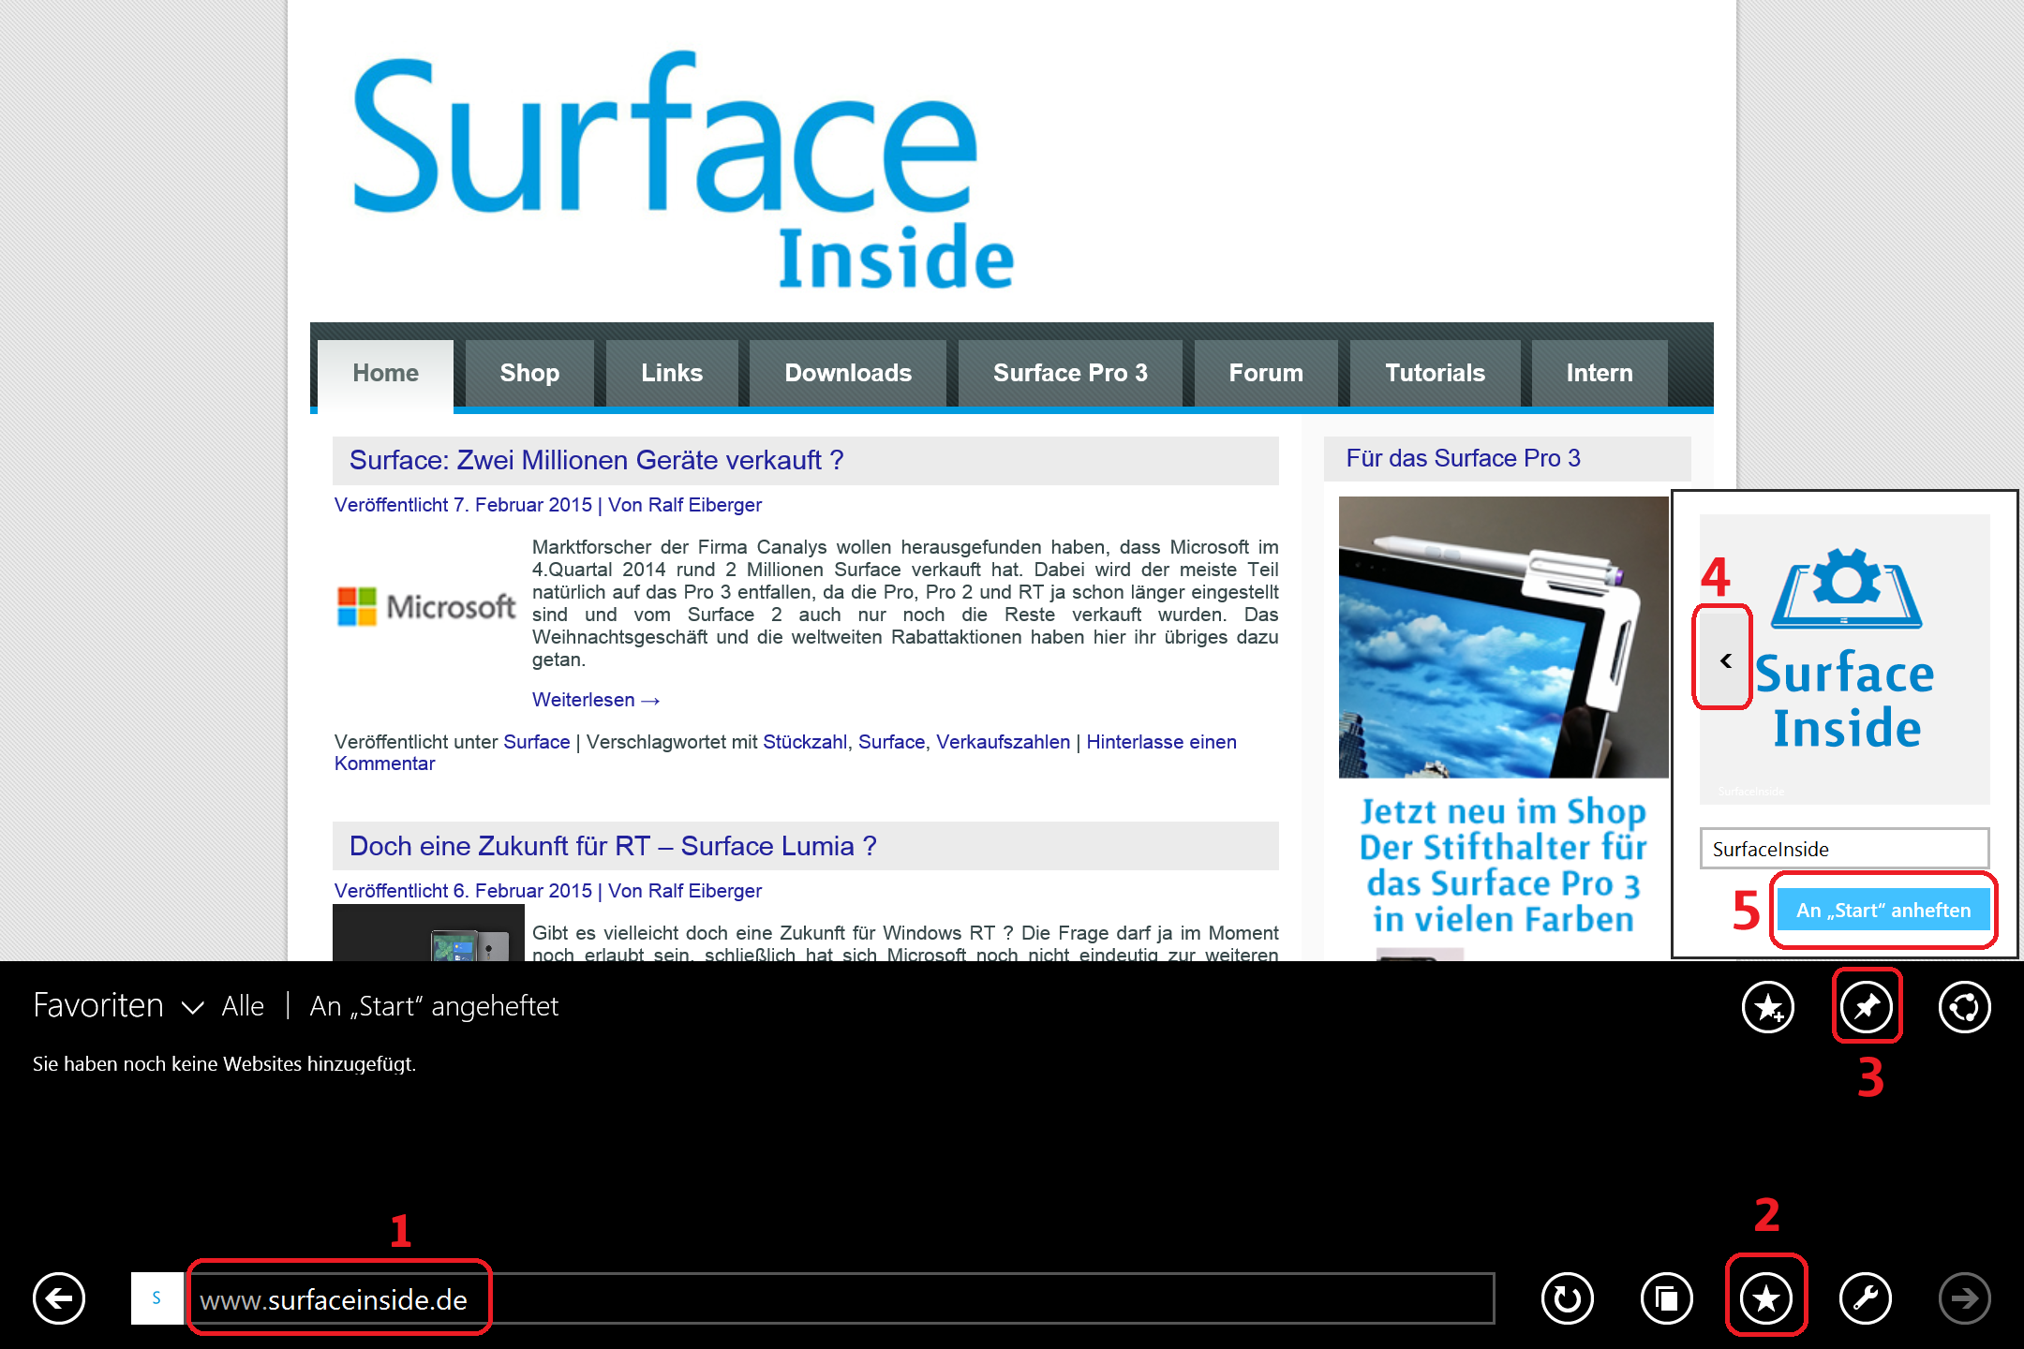Click the favorites star icon
This screenshot has height=1349, width=2024.
click(x=1766, y=1298)
